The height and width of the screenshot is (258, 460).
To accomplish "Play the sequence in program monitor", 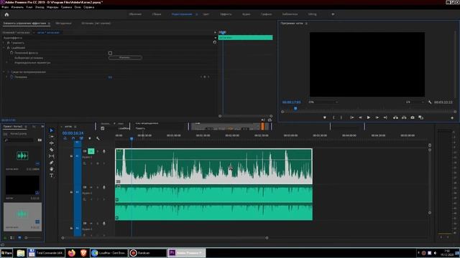I will (369, 118).
